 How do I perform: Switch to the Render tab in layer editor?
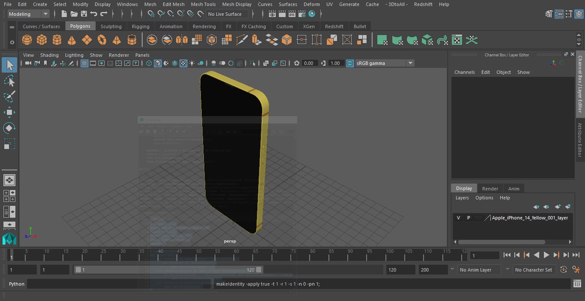(490, 189)
